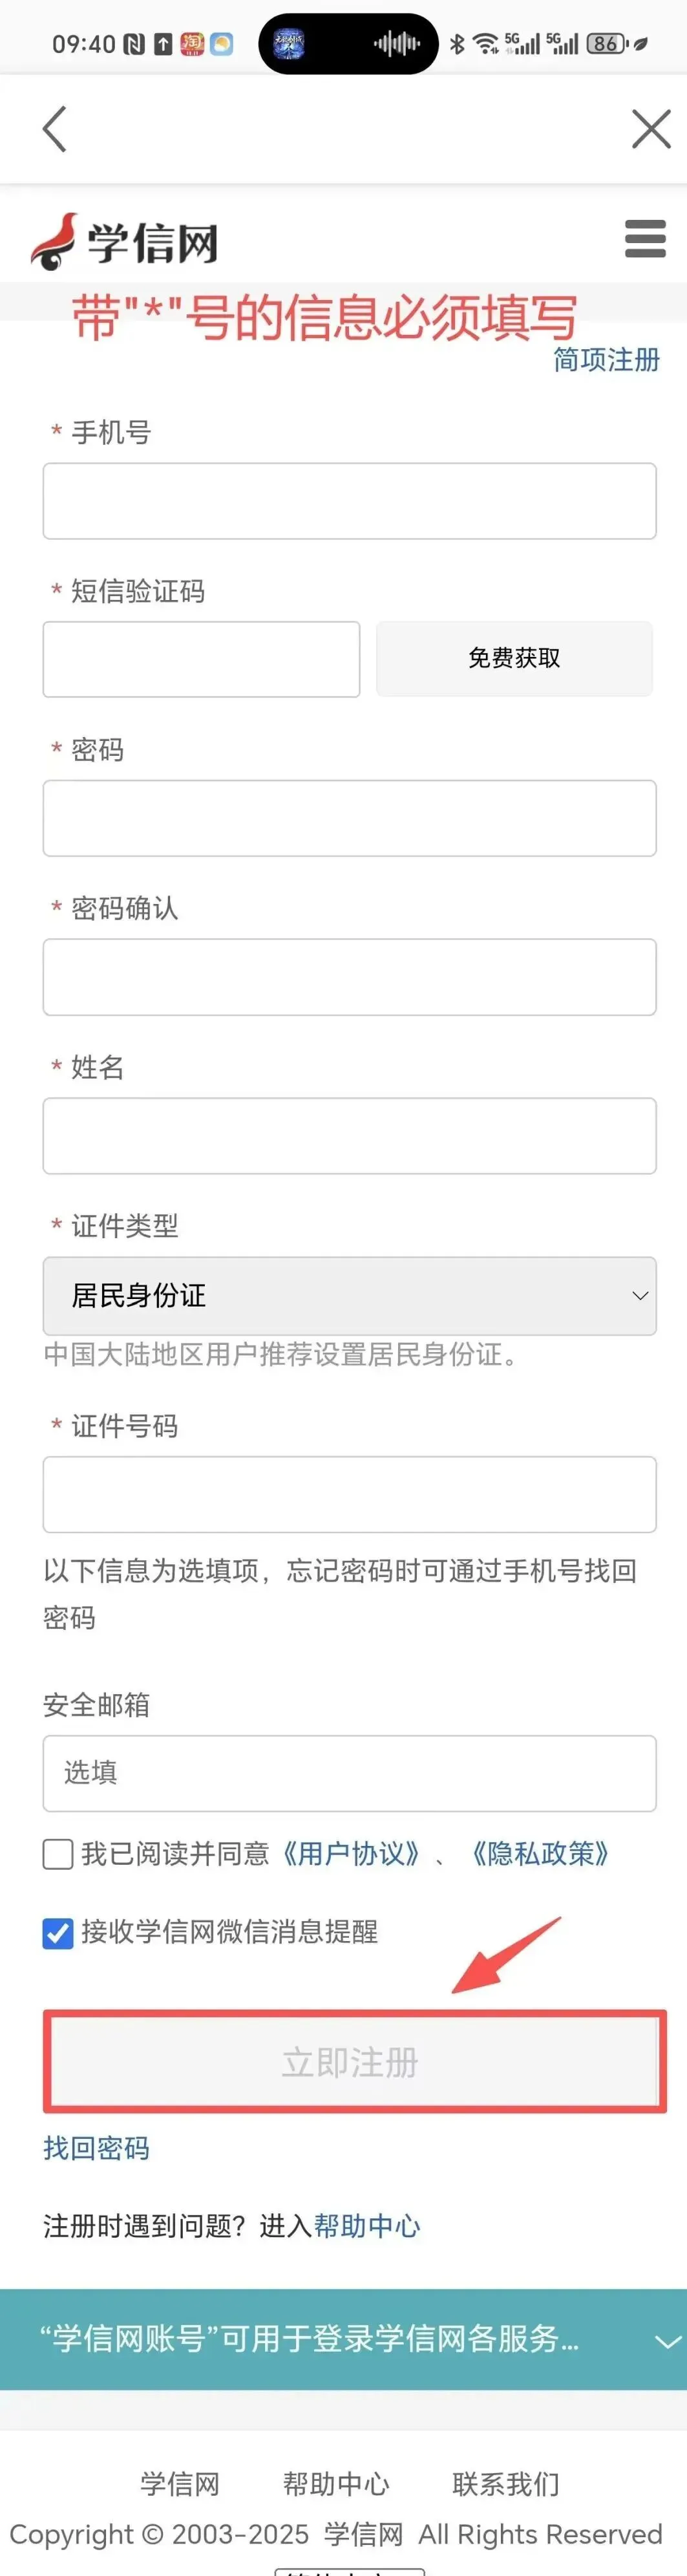Uncheck 接收学信网微信消息提醒 checkbox
687x2576 pixels.
[58, 1933]
